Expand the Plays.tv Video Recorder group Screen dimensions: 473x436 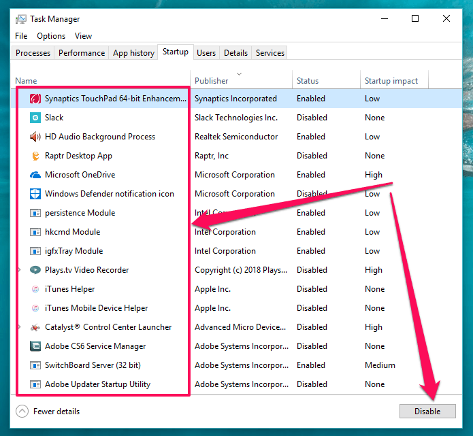(x=20, y=270)
